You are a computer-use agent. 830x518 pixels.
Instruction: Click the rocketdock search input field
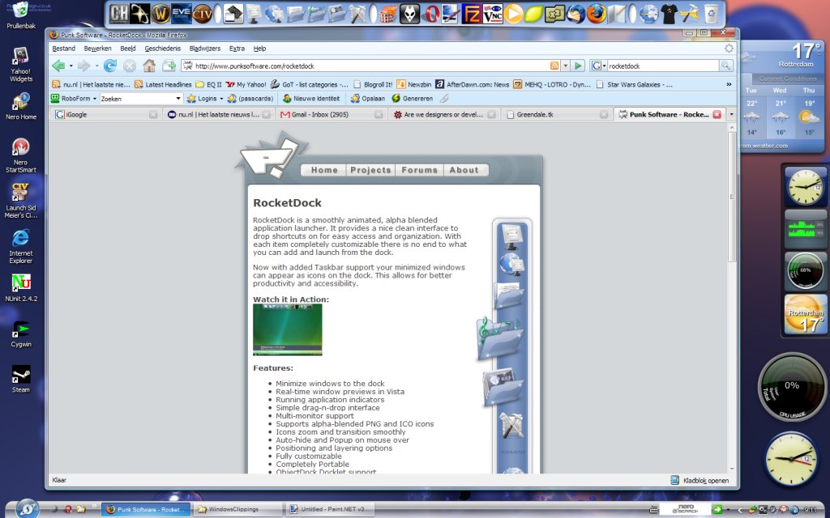pyautogui.click(x=661, y=66)
